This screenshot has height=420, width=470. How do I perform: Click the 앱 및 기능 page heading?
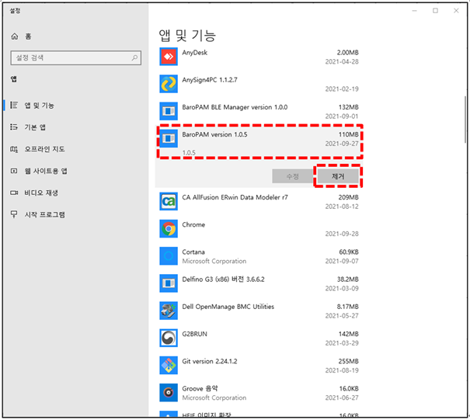[187, 36]
